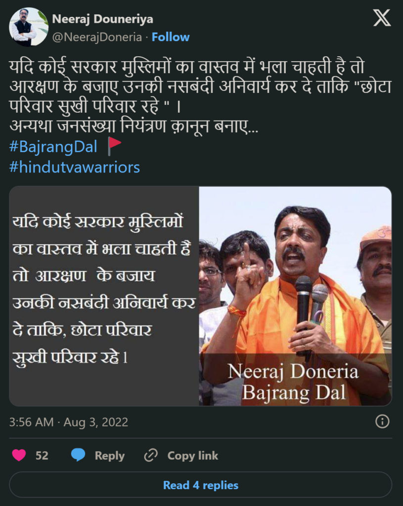Open the @NeerajDoneria handle link
The height and width of the screenshot is (506, 403).
tap(97, 37)
